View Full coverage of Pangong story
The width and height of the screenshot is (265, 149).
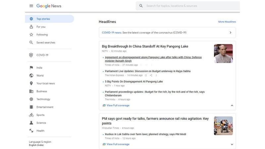118,105
